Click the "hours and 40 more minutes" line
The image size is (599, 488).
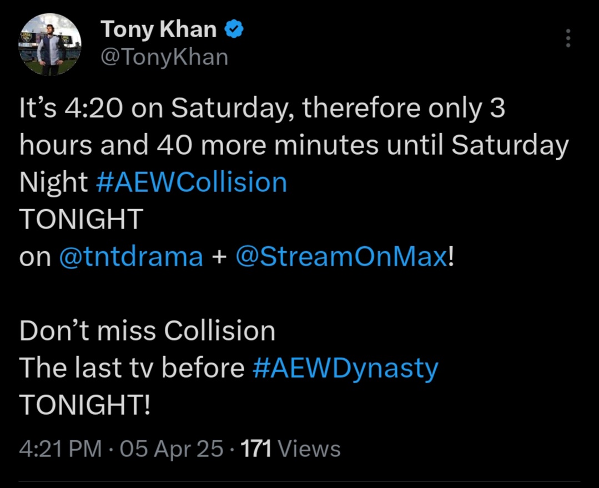(294, 145)
